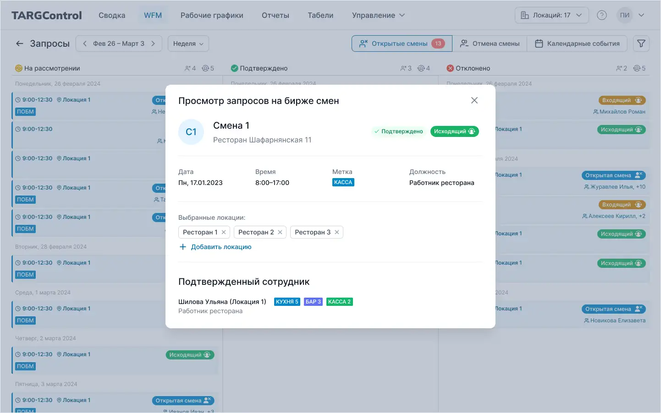Screen dimensions: 661x413
Task: Click the КАССА 2 skill tag
Action: 340,302
